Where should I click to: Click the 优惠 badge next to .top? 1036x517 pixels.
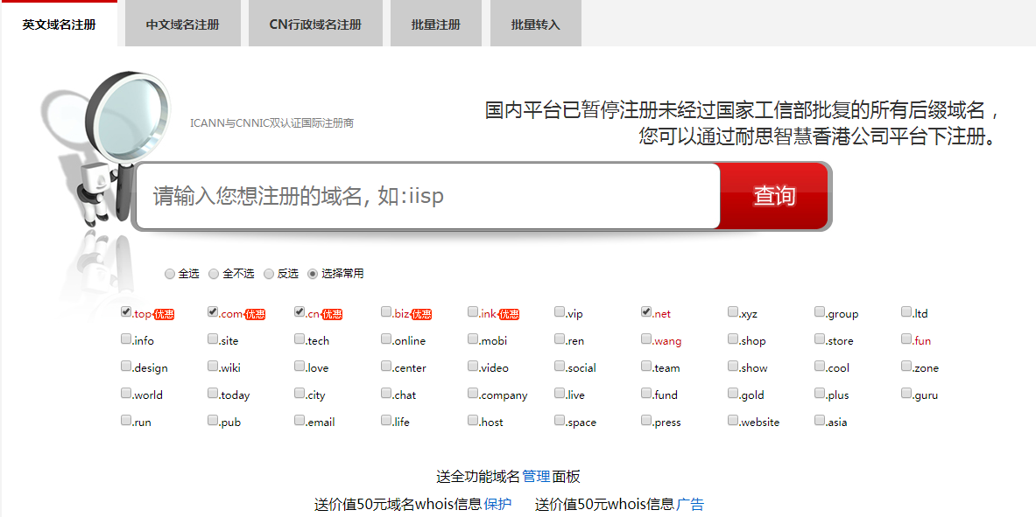[164, 315]
